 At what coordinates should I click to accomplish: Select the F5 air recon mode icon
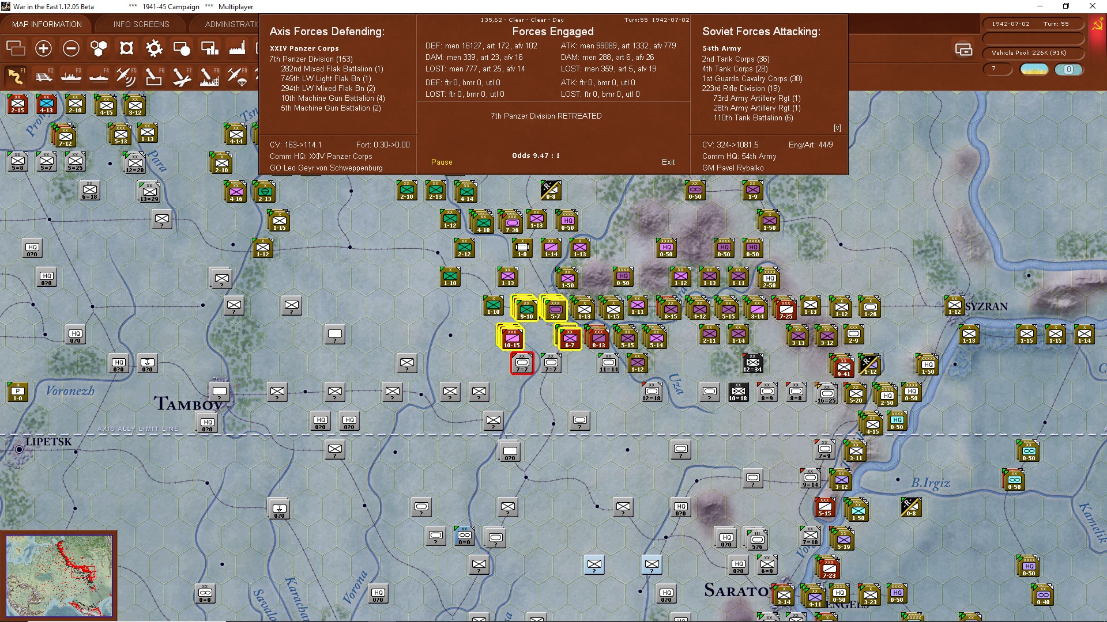coord(126,76)
